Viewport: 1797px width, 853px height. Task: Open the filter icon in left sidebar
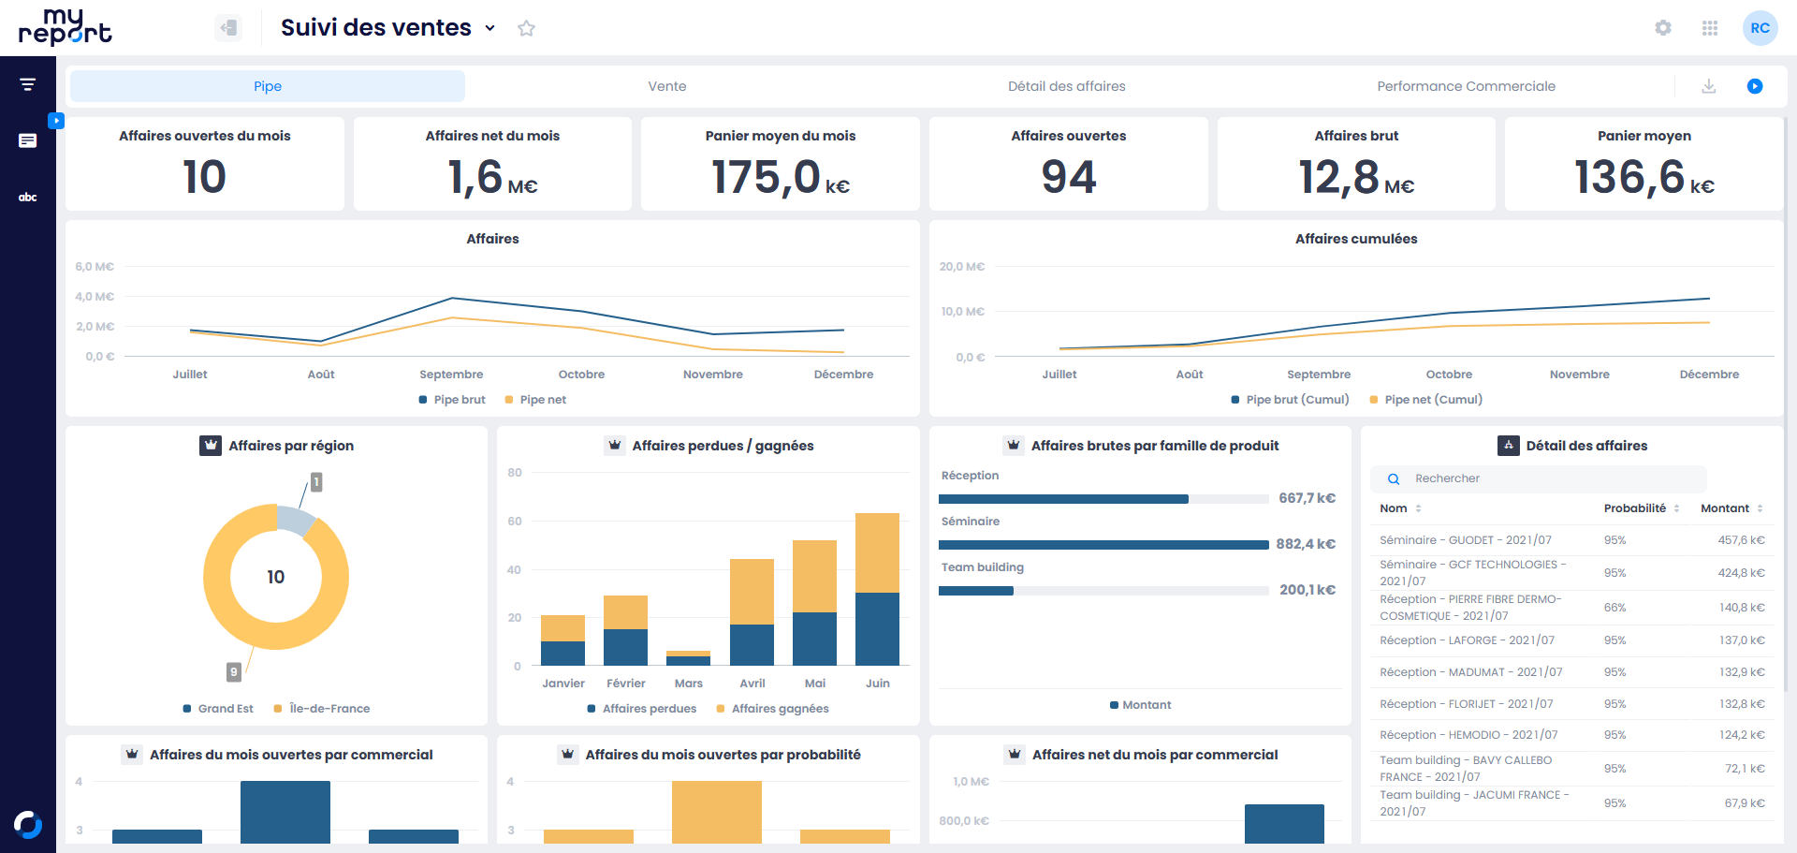click(x=28, y=84)
